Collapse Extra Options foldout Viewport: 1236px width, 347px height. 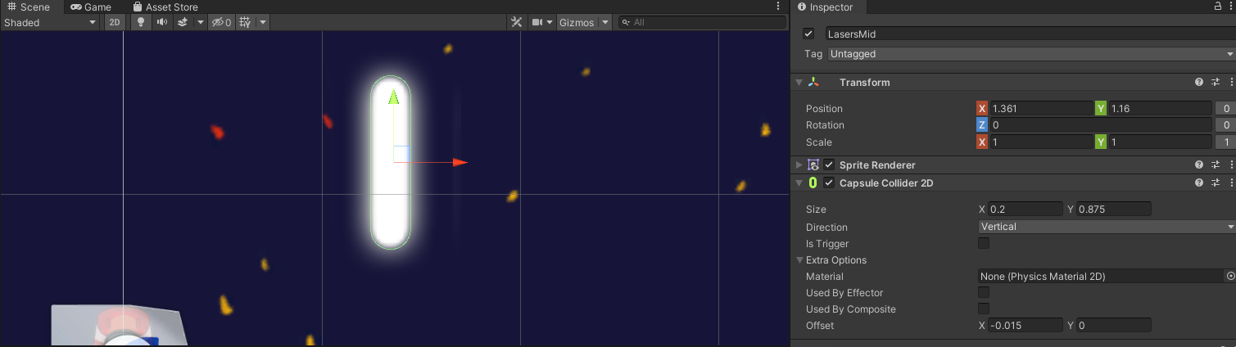click(800, 260)
